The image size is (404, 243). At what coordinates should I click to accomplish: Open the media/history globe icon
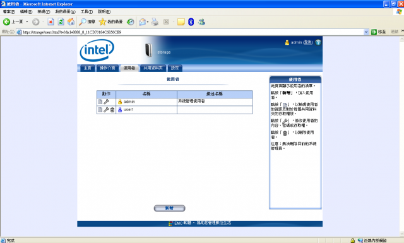(131, 22)
